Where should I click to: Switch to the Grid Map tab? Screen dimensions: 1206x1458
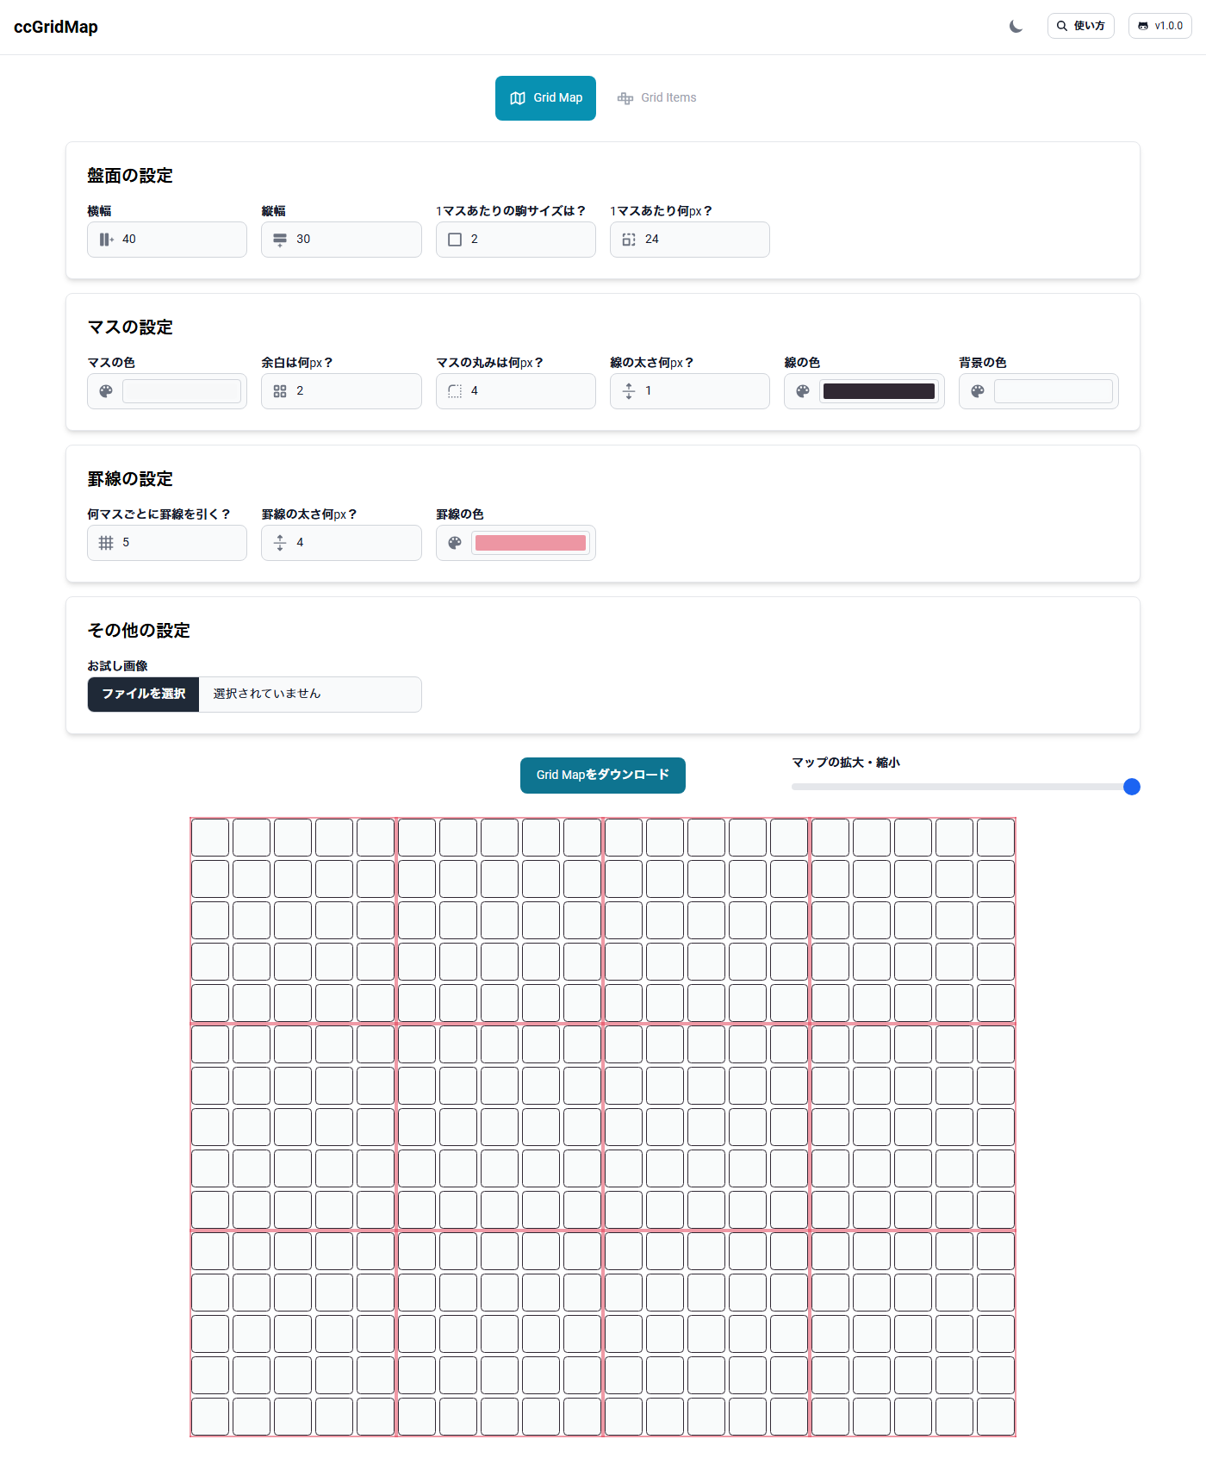(x=545, y=98)
